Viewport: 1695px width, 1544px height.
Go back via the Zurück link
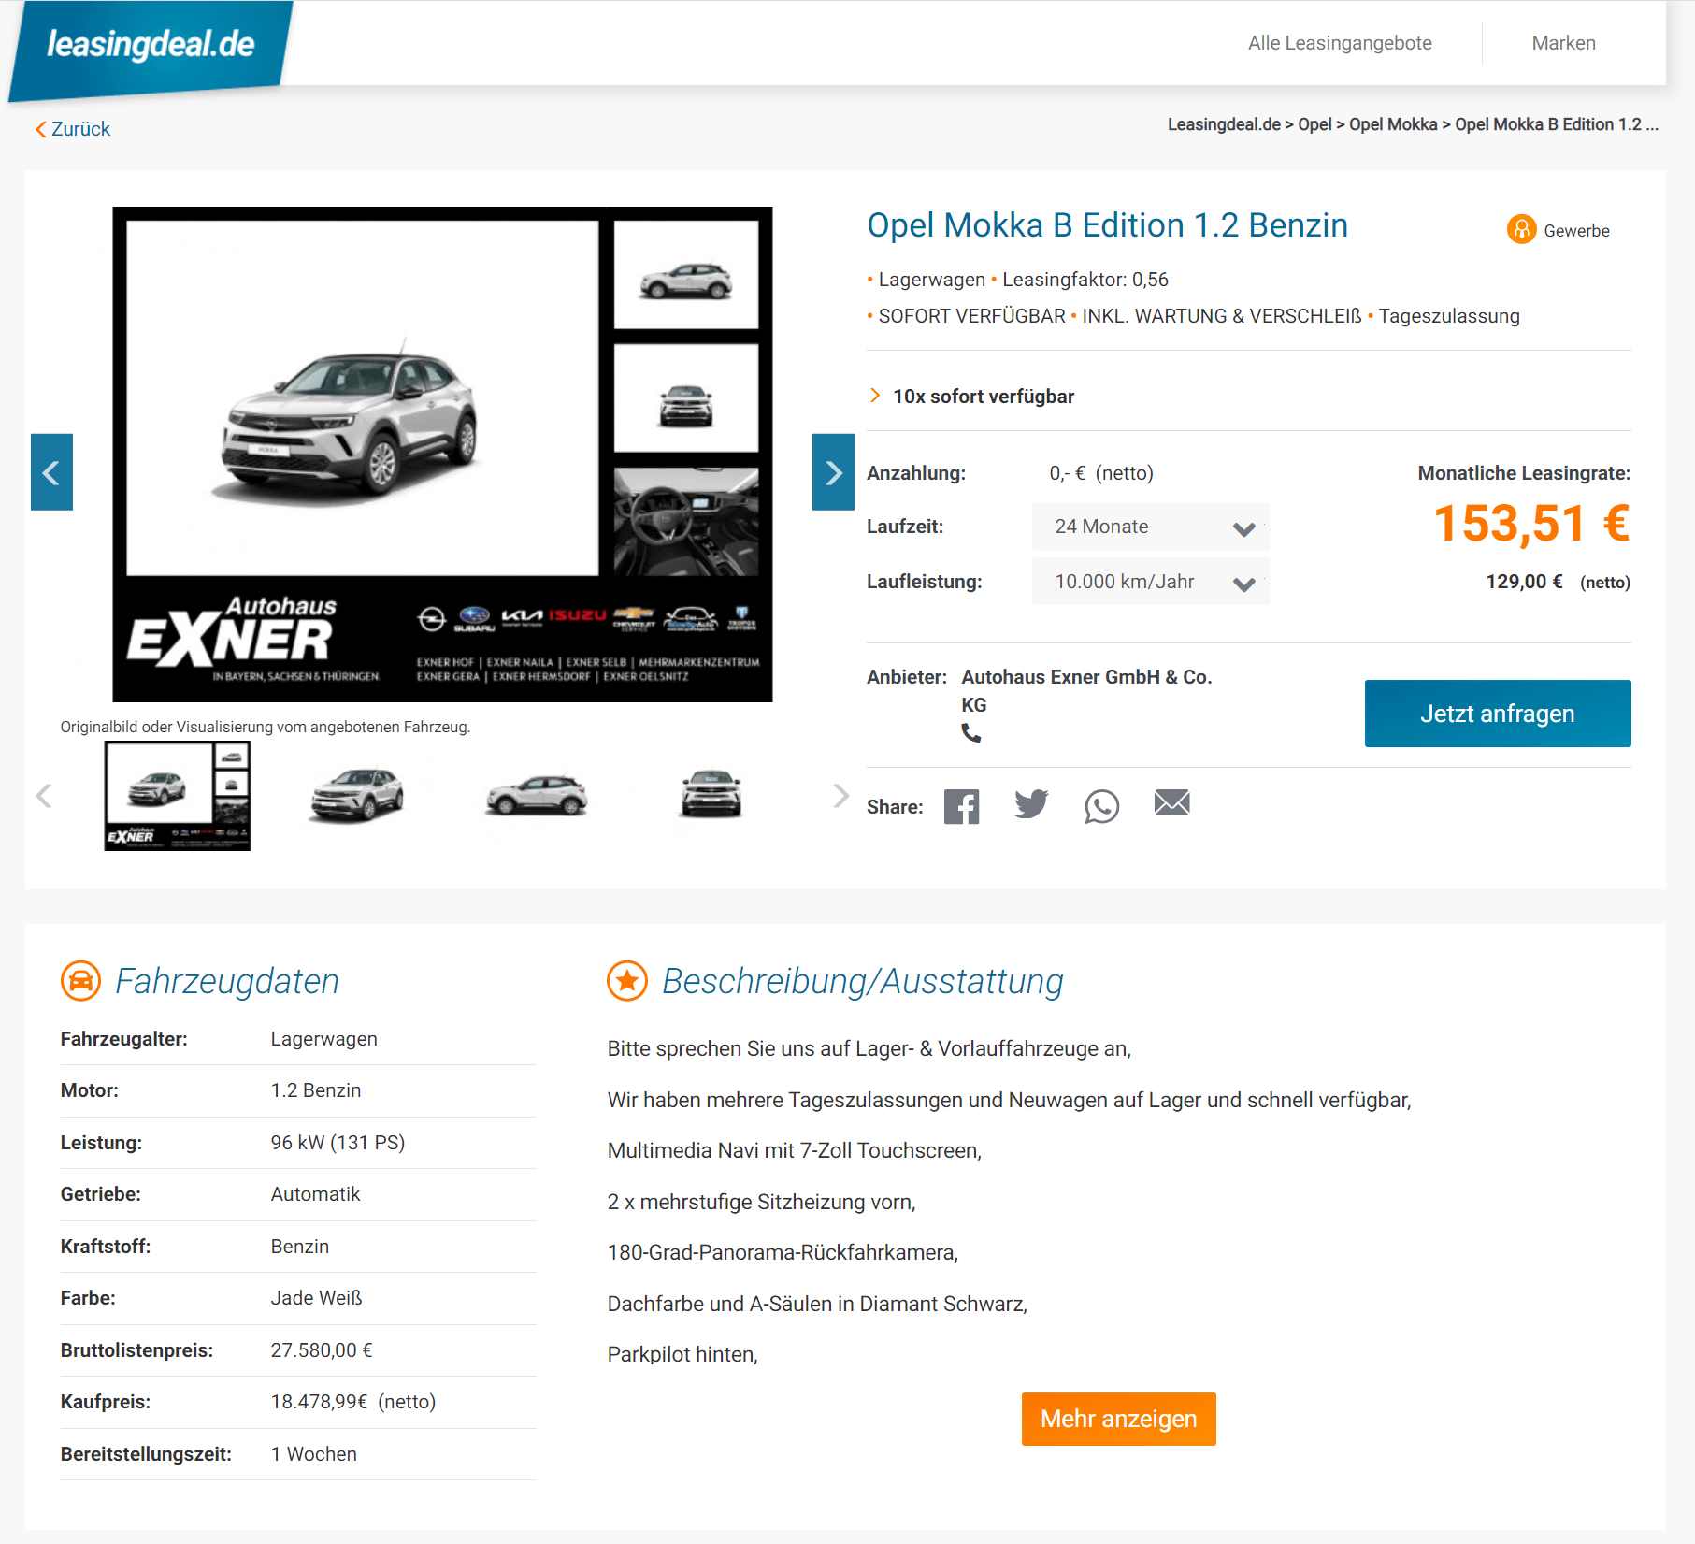point(73,129)
